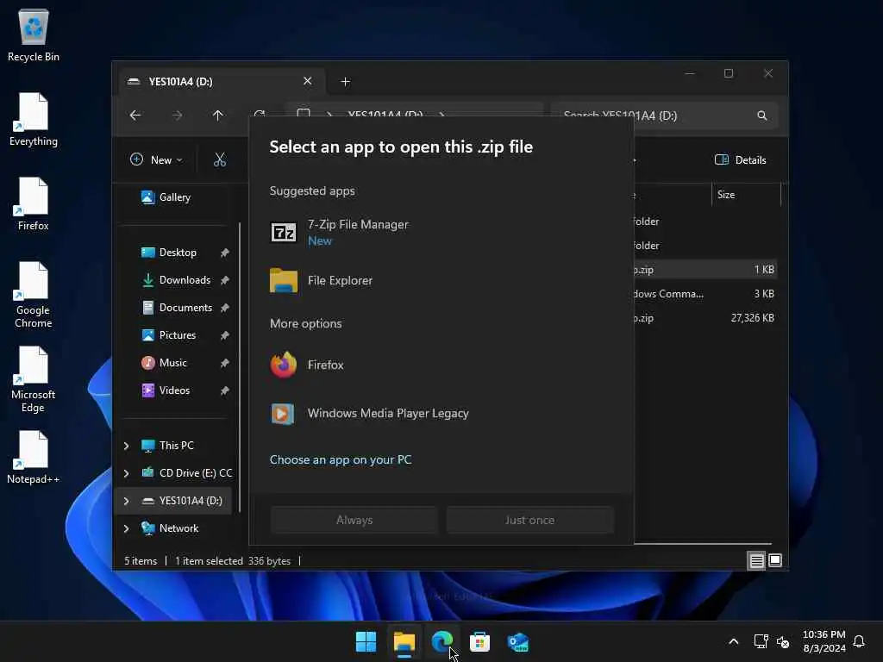Go forward in File Explorer

[177, 116]
